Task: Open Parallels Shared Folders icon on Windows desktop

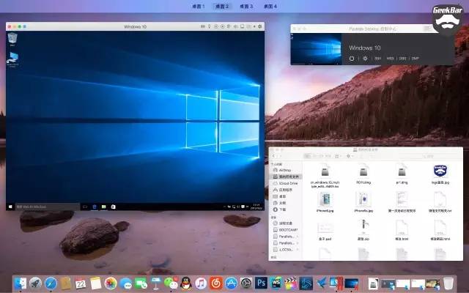Action: (12, 60)
